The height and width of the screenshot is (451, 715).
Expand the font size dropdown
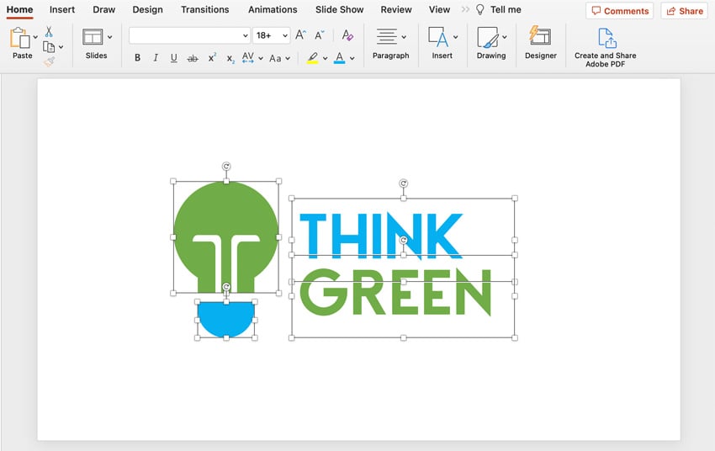point(285,36)
